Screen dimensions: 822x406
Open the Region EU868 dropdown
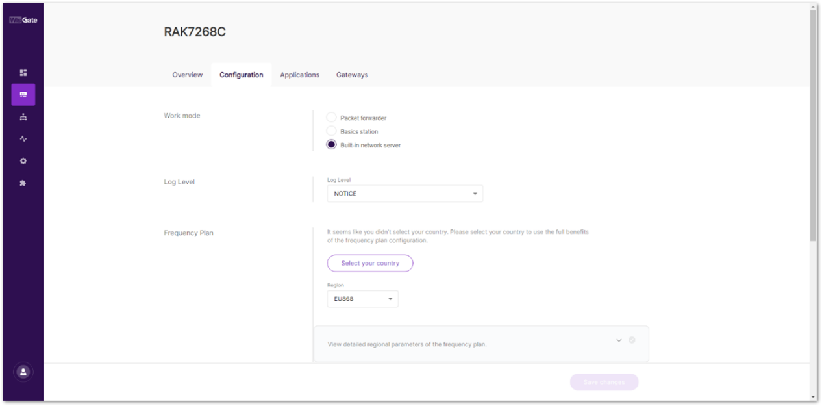point(362,299)
